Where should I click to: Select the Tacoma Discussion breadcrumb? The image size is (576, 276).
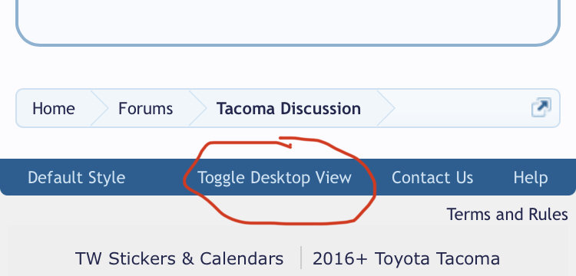[288, 109]
